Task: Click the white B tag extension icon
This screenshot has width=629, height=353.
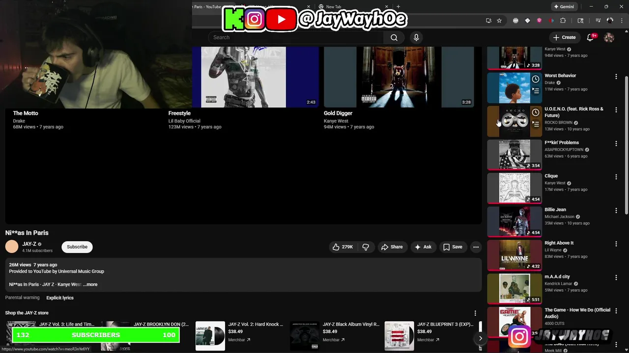Action: pyautogui.click(x=527, y=21)
